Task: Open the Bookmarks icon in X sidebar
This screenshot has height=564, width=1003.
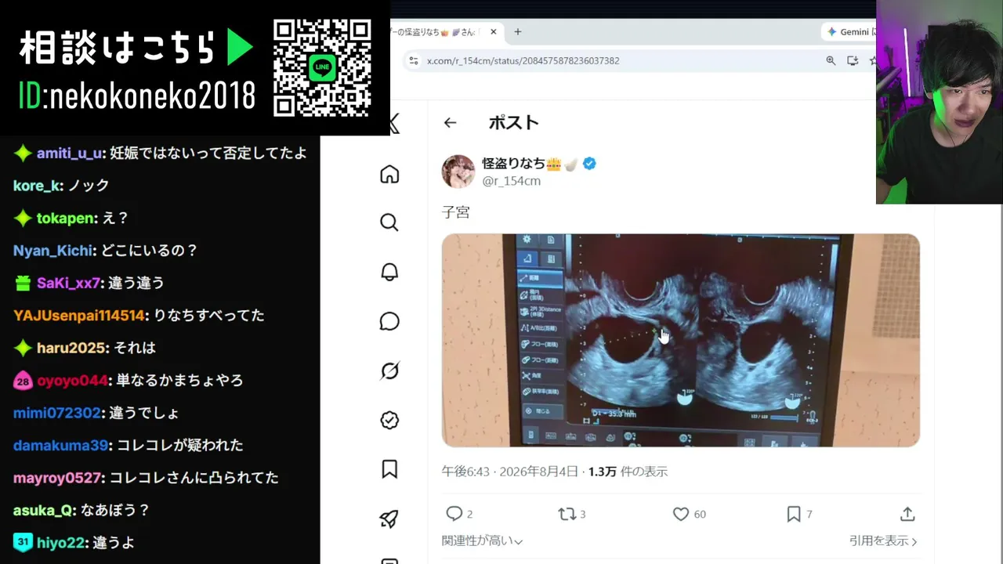Action: [x=389, y=469]
